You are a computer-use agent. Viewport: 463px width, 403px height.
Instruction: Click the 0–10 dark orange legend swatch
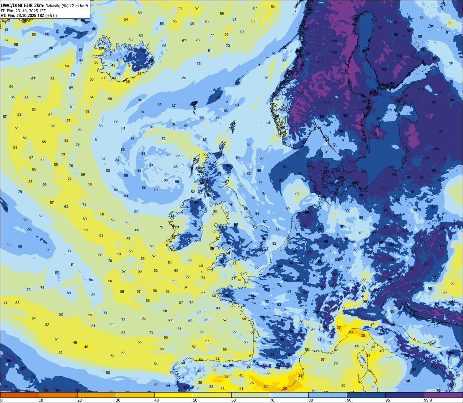(x=20, y=395)
